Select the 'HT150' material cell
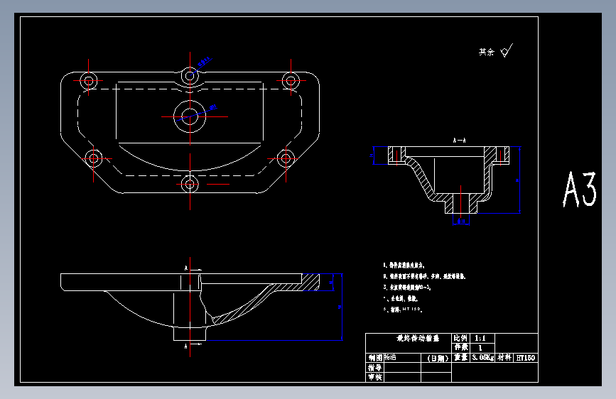 click(x=526, y=357)
